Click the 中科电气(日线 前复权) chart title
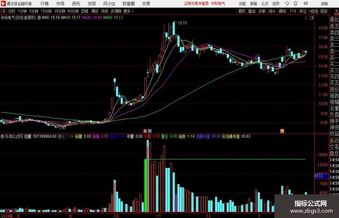This screenshot has height=218, width=339. point(18,18)
